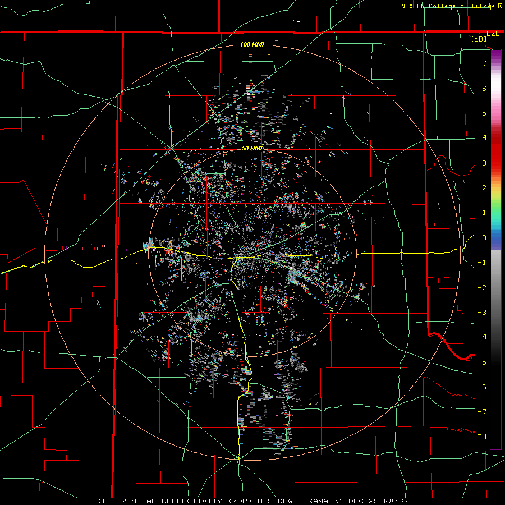Click the -6 dB tick label on the scale
505x505 pixels.
coord(482,387)
